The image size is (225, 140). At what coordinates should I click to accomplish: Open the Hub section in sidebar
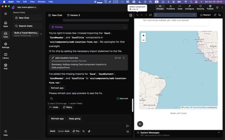(6, 66)
